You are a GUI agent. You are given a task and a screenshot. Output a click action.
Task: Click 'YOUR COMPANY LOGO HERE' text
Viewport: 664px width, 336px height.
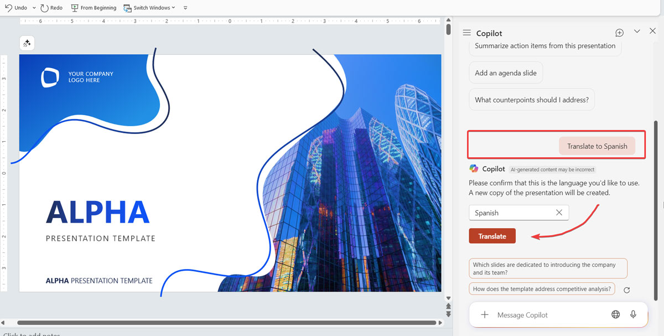[91, 77]
